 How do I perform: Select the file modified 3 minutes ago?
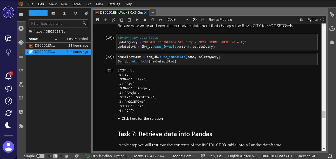point(58,52)
